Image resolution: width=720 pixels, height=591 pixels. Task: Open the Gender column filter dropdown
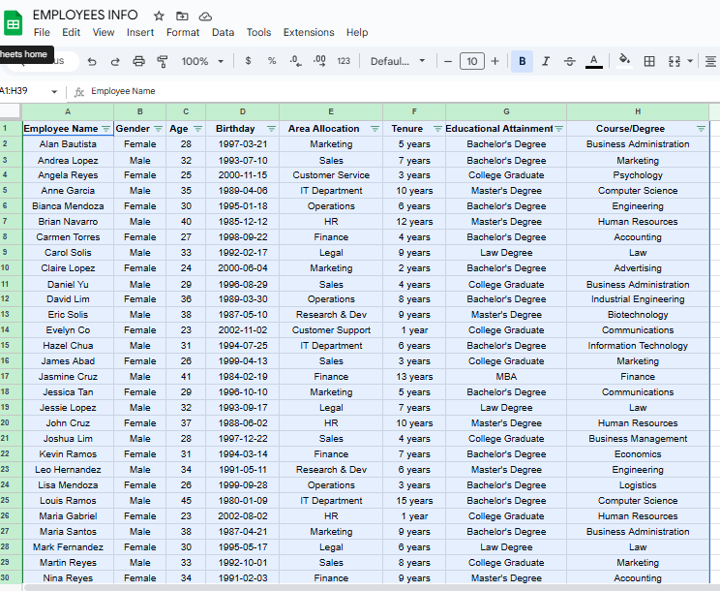pos(159,129)
